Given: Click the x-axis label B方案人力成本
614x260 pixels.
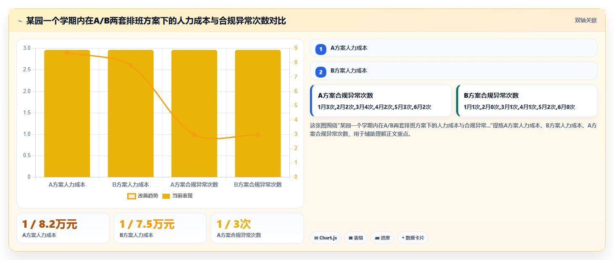Looking at the screenshot, I should pyautogui.click(x=131, y=185).
